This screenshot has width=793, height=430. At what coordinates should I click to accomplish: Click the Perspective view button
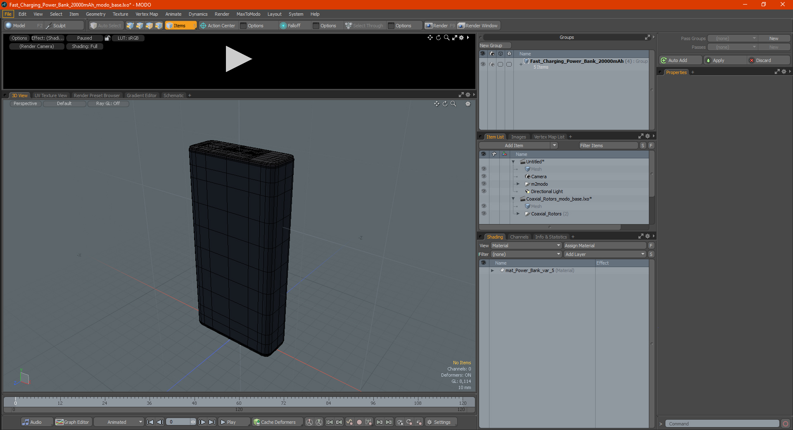pyautogui.click(x=25, y=104)
